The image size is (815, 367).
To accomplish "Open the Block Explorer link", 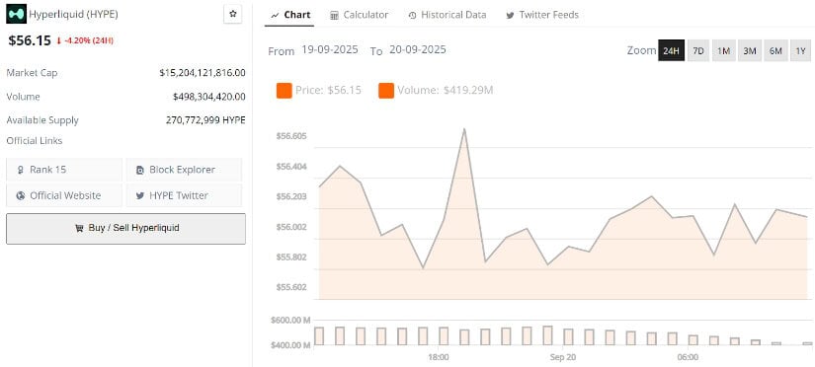I will tap(184, 170).
